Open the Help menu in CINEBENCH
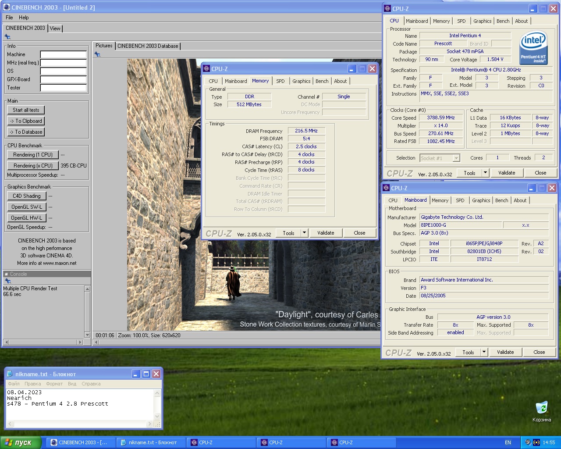The image size is (561, 449). (24, 18)
